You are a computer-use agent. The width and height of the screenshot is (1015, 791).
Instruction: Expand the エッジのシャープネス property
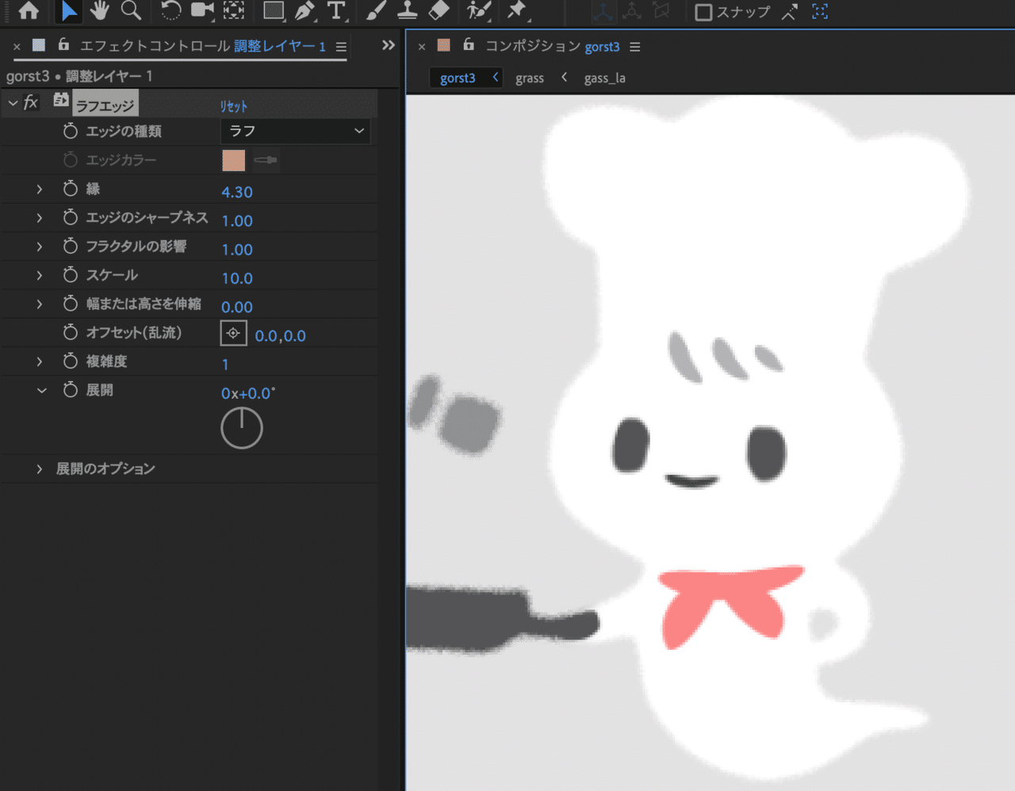click(x=39, y=217)
